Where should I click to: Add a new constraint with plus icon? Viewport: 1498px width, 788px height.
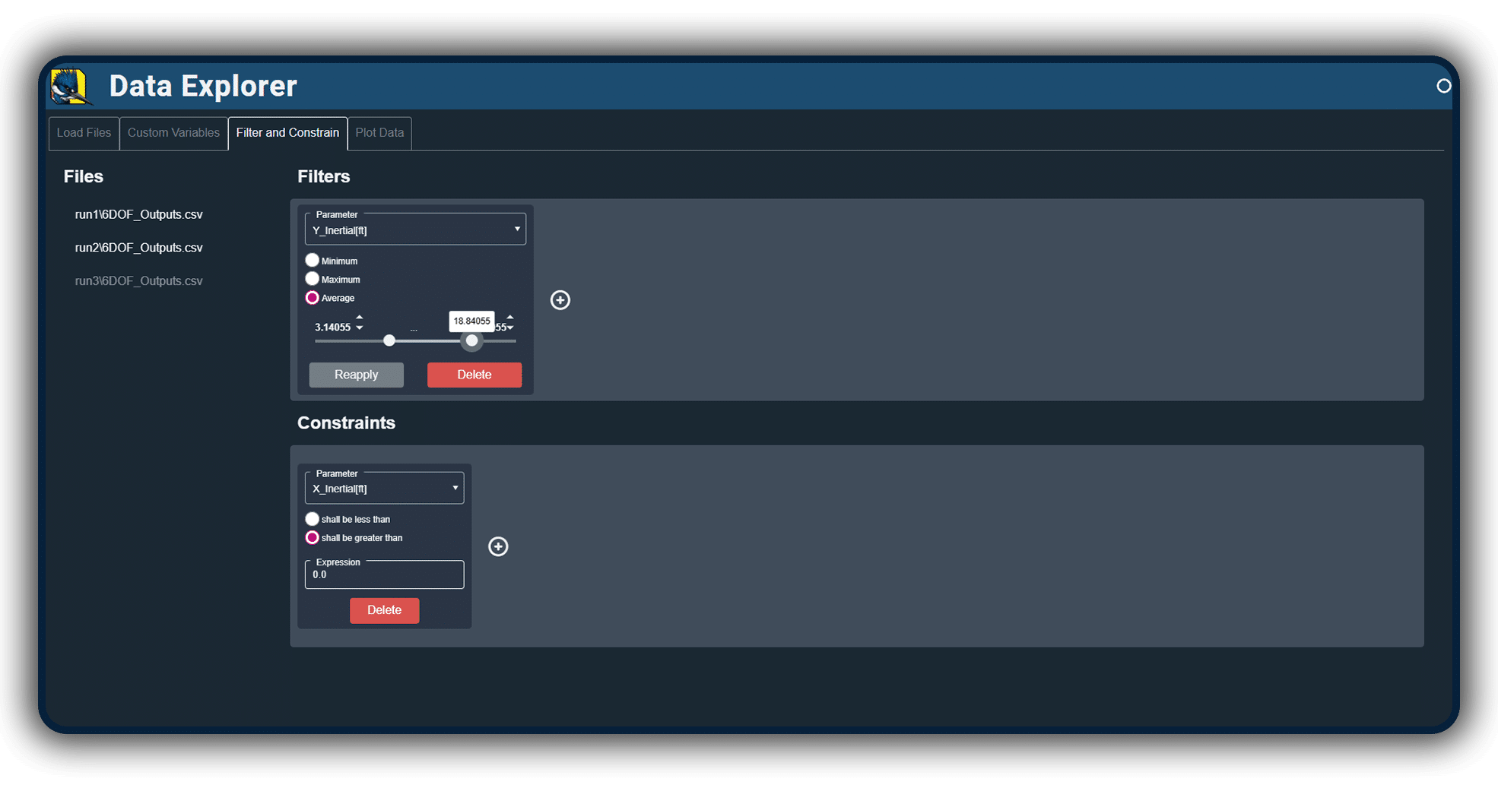coord(498,546)
